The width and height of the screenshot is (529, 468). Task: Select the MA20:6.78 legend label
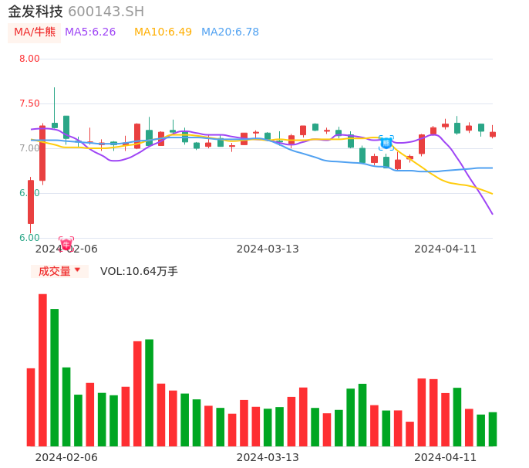pos(230,32)
